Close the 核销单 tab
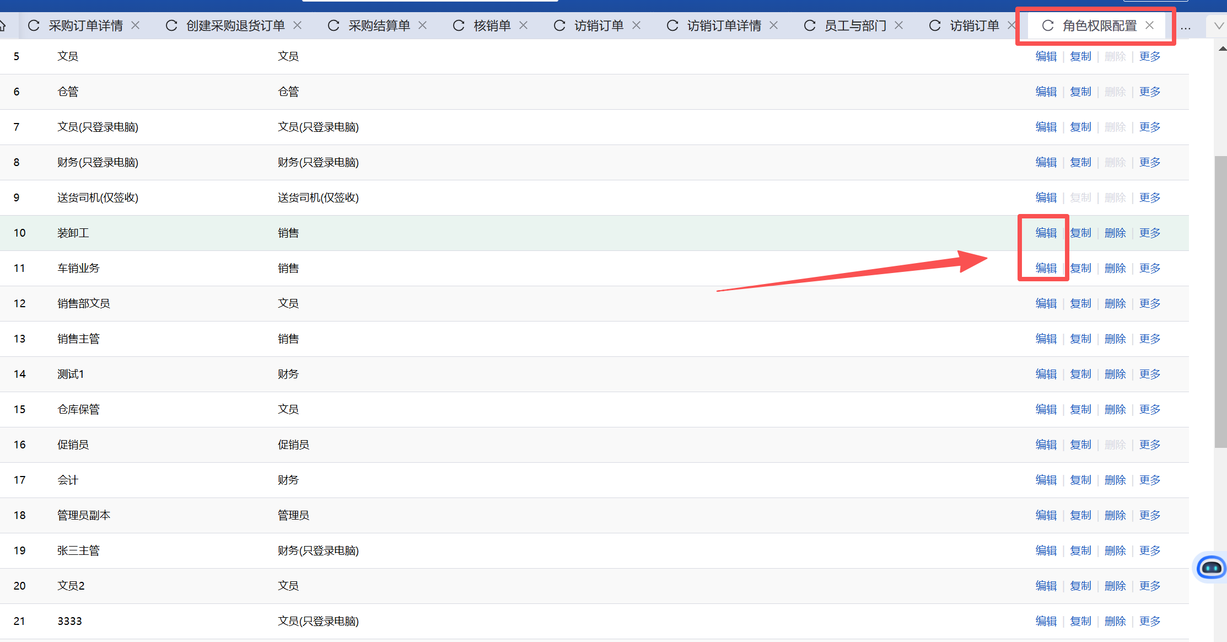Image resolution: width=1227 pixels, height=642 pixels. click(524, 25)
